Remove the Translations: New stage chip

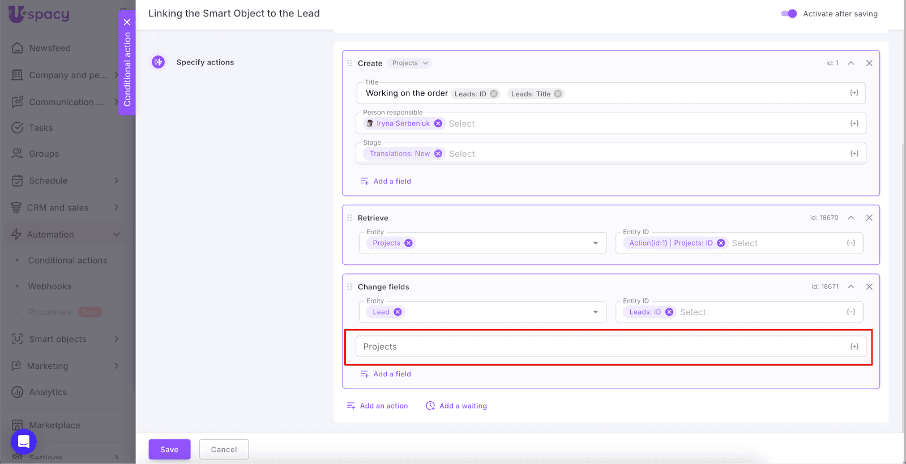(438, 153)
